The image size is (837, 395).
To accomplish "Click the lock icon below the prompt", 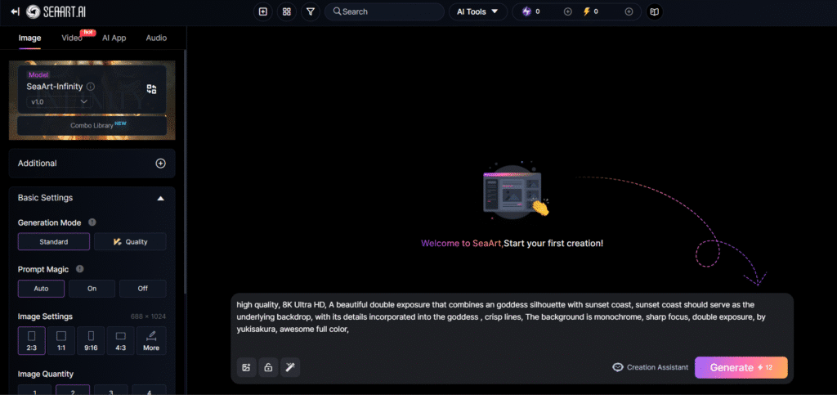I will pos(267,367).
